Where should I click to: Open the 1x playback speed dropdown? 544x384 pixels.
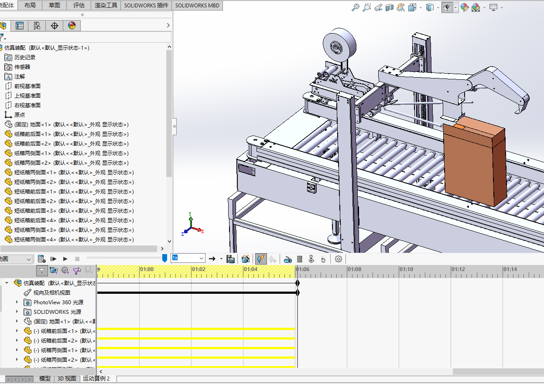pyautogui.click(x=201, y=258)
